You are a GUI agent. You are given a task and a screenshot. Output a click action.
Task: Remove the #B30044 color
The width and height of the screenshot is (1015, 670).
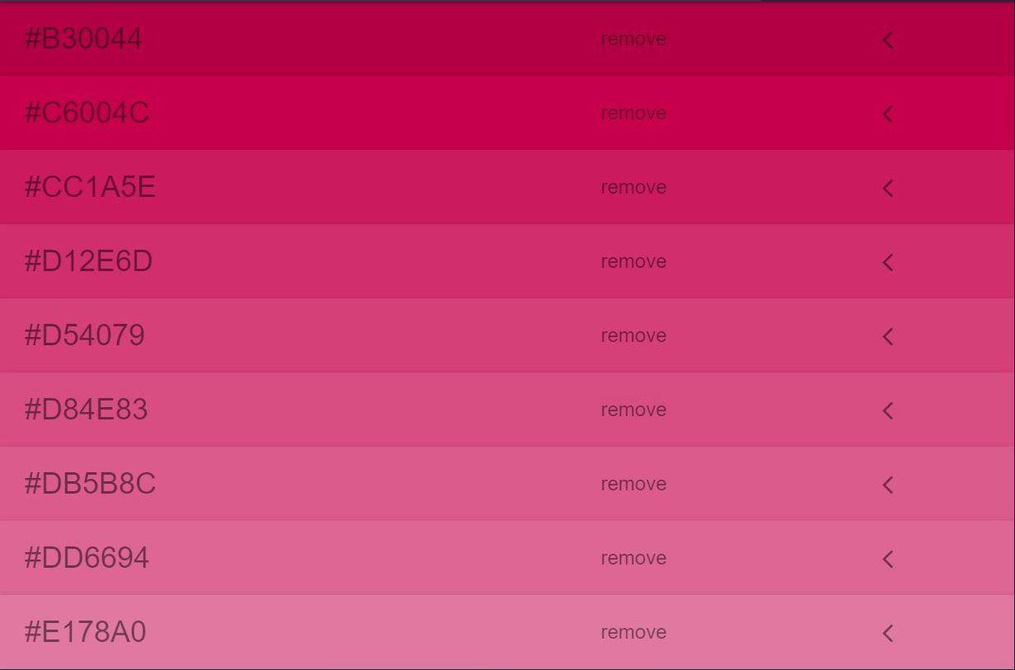click(633, 40)
